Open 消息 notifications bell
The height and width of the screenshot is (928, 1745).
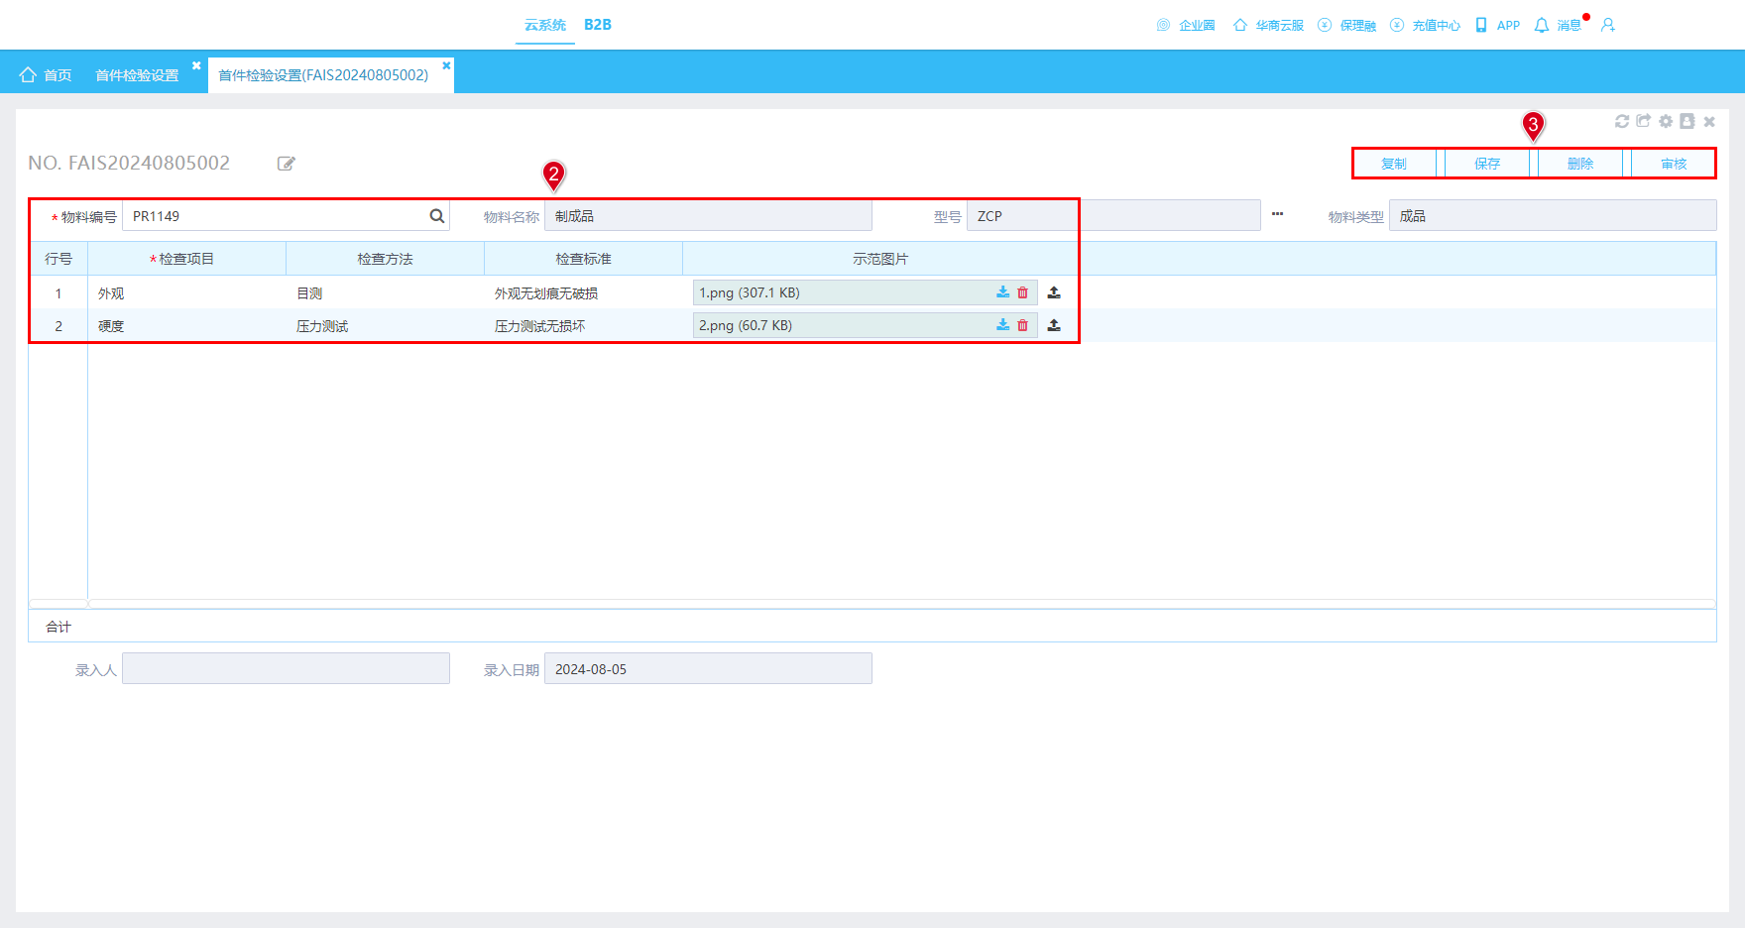(x=1559, y=25)
